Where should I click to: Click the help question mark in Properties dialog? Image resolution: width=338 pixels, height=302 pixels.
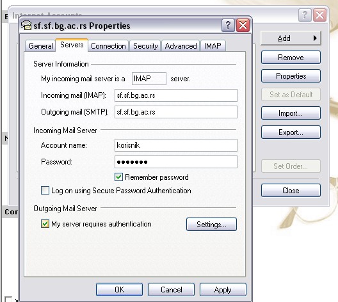click(228, 25)
